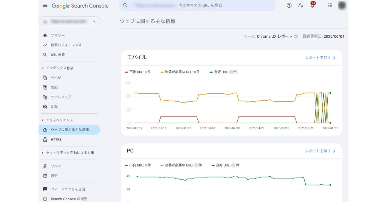The image size is (387, 202).
Task: Click the URL 検査 magnifier icon
Action: point(45,54)
